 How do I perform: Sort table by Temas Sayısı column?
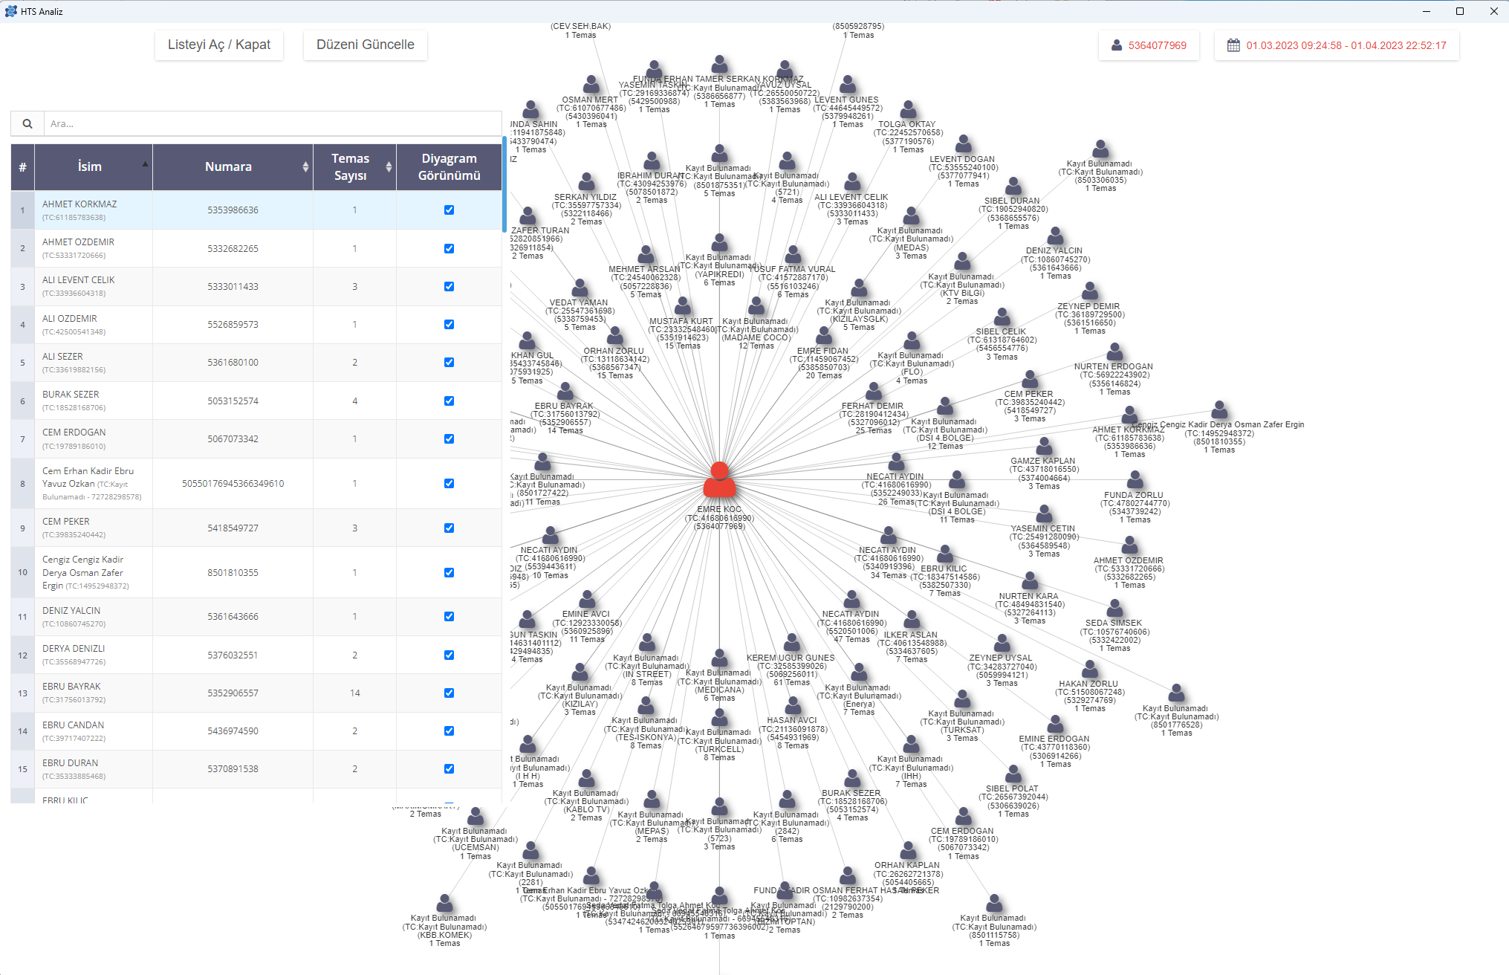tap(354, 167)
